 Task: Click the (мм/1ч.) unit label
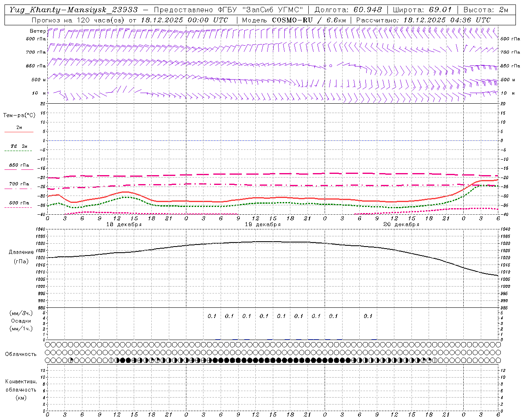[21, 329]
